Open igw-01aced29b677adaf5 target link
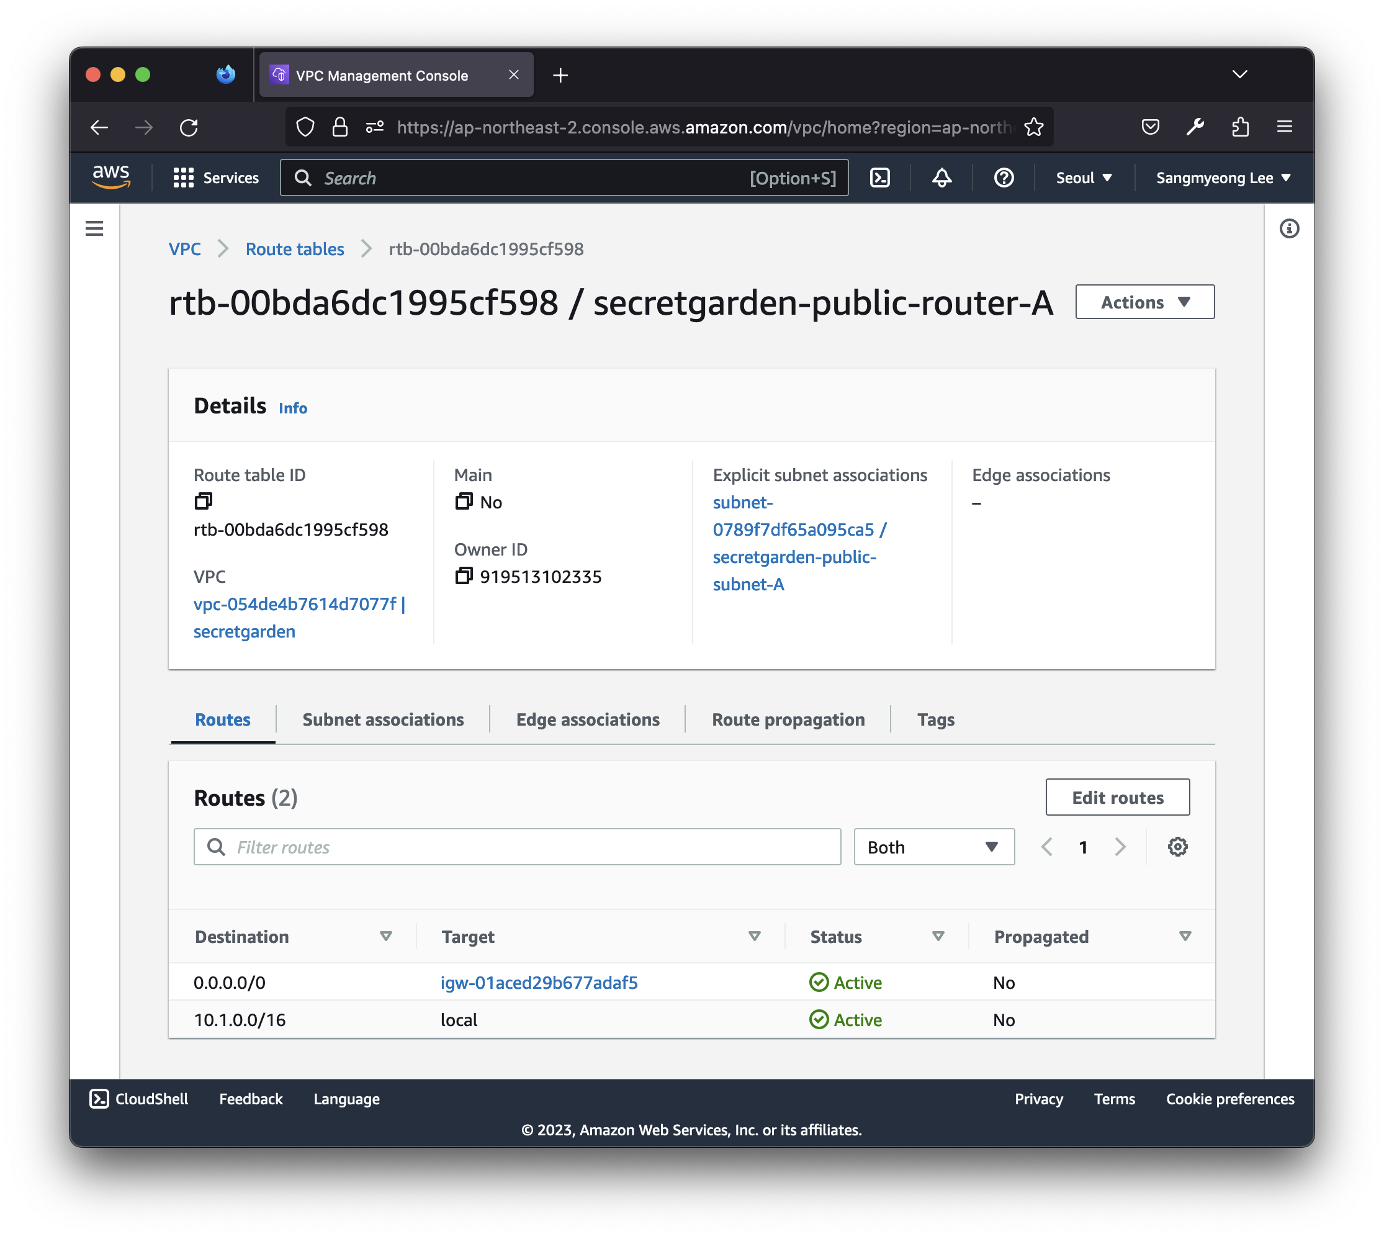This screenshot has height=1239, width=1384. click(539, 983)
